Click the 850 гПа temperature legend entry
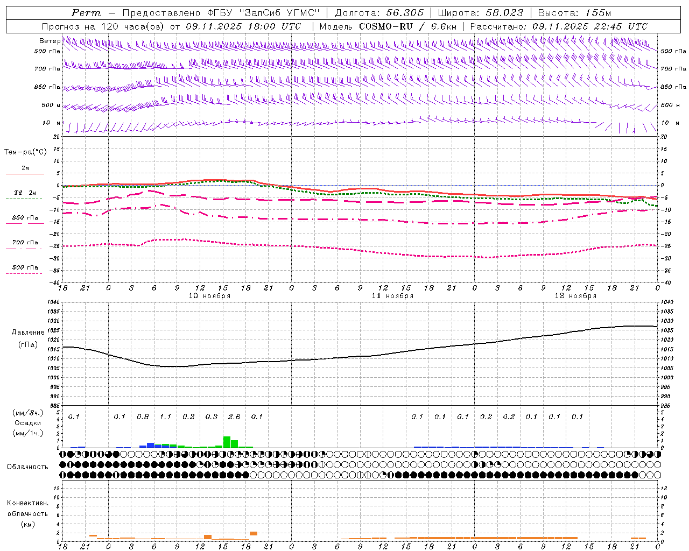This screenshot has width=689, height=551. click(25, 217)
